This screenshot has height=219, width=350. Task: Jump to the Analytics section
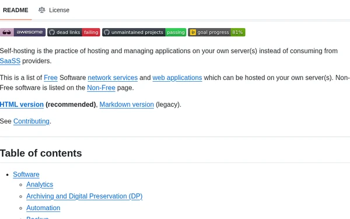tap(40, 185)
